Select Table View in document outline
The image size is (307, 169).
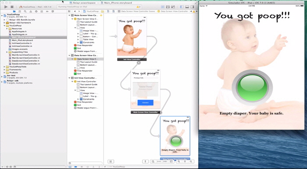pyautogui.click(x=88, y=40)
